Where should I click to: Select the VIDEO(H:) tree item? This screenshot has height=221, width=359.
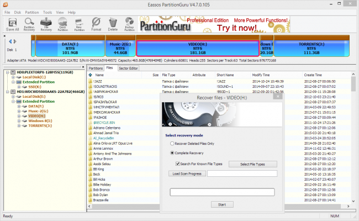click(36, 116)
